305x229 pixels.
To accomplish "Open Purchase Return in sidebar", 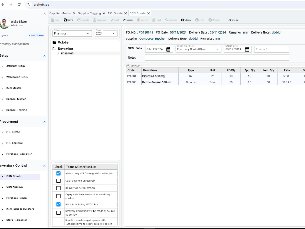I will [x=16, y=198].
